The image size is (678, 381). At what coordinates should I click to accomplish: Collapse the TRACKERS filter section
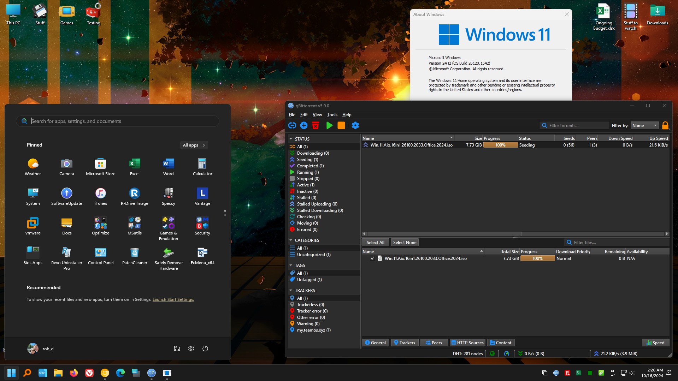[x=291, y=290]
